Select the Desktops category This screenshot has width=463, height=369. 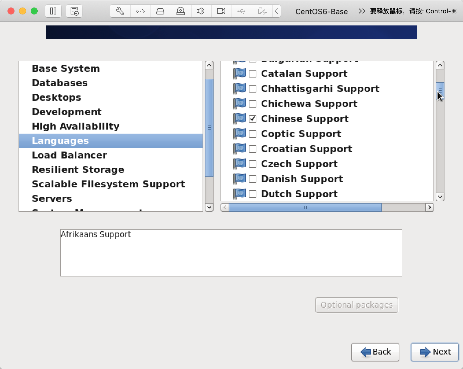(x=57, y=97)
